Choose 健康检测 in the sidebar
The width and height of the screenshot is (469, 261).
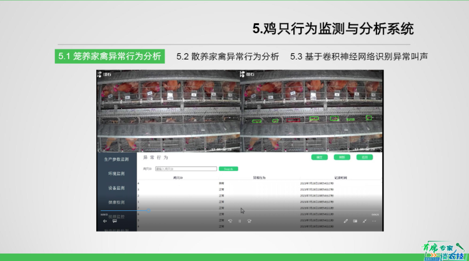(x=116, y=202)
